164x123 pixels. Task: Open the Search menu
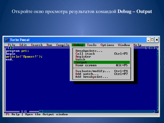(x=37, y=45)
